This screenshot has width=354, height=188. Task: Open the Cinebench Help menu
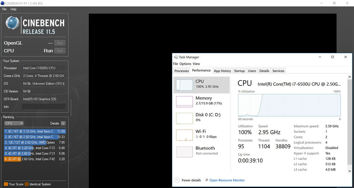13,9
